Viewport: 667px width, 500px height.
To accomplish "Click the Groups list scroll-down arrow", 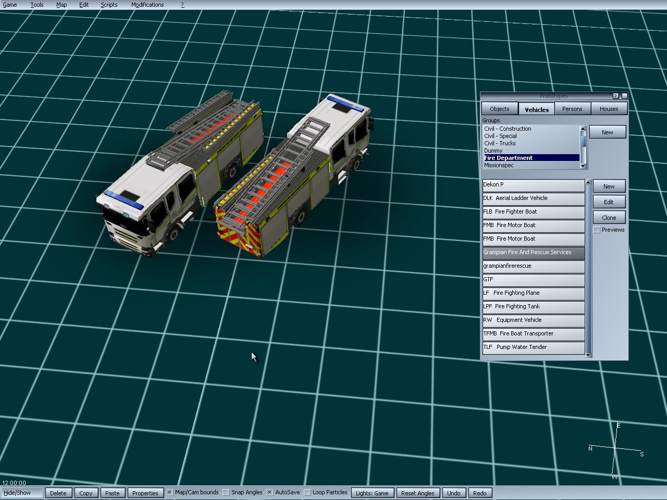I will [584, 166].
